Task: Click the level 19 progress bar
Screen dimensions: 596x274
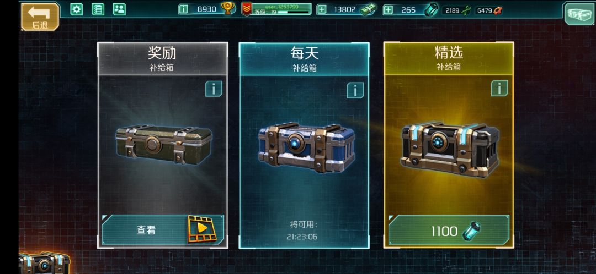Action: pos(294,12)
